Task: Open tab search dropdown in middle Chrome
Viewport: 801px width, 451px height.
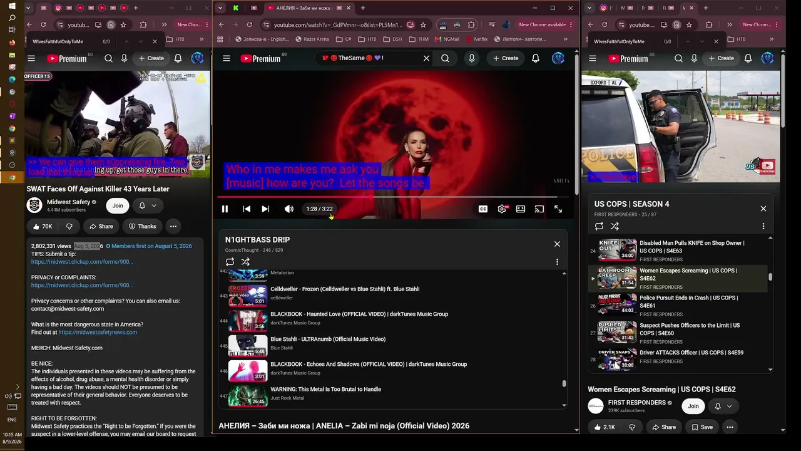Action: pyautogui.click(x=220, y=8)
